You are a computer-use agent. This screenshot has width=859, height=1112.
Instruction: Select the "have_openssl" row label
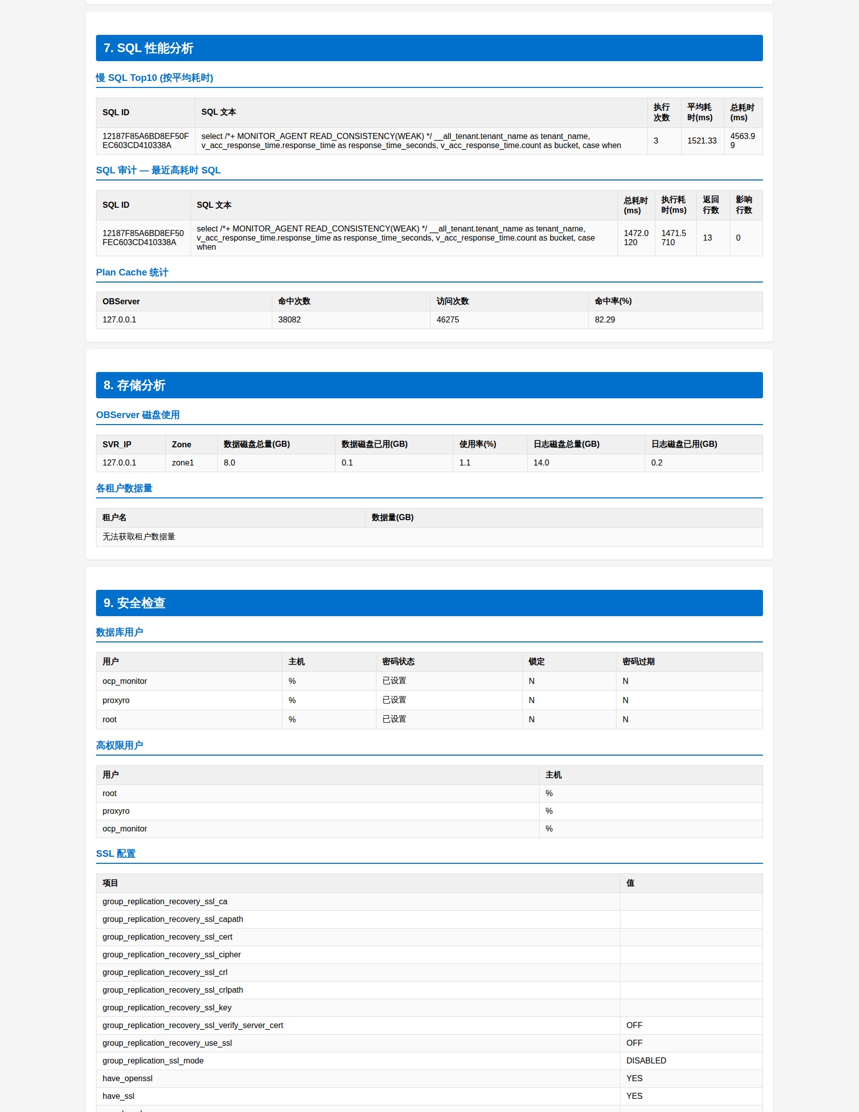(127, 1079)
